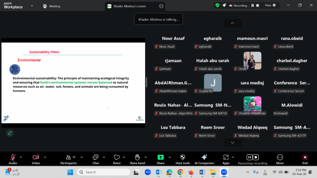
Task: Expand the arrow next to Video
Action: point(45,157)
